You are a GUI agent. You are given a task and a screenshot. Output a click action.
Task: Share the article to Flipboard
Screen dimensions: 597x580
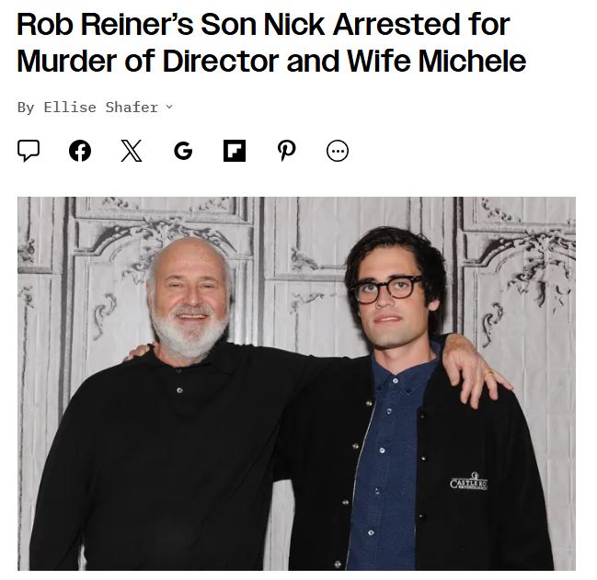[x=235, y=151]
